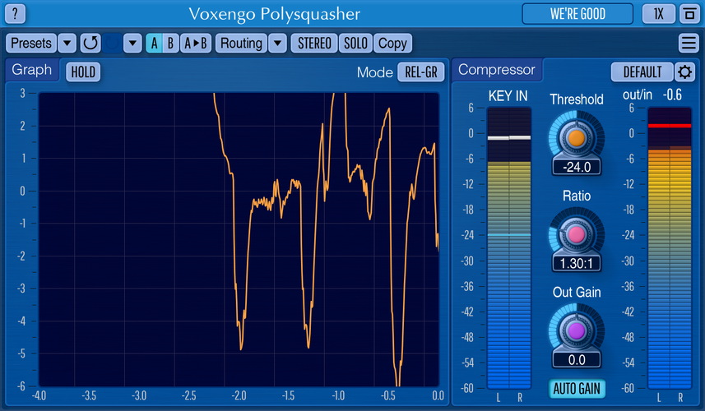Toggle SOLO mode
The height and width of the screenshot is (411, 705).
[x=355, y=43]
